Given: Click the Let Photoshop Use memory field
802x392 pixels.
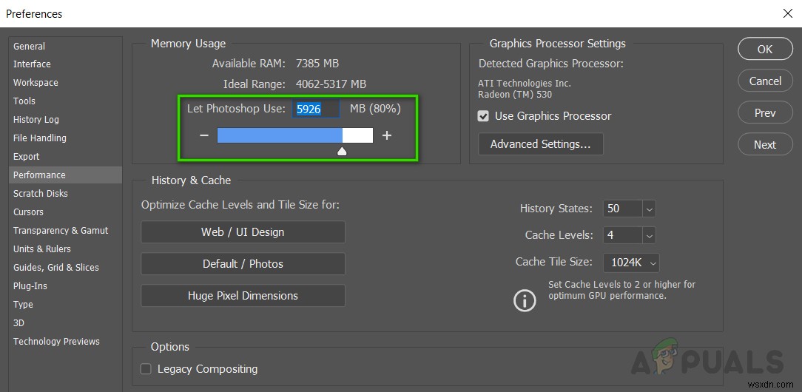Looking at the screenshot, I should pos(316,109).
